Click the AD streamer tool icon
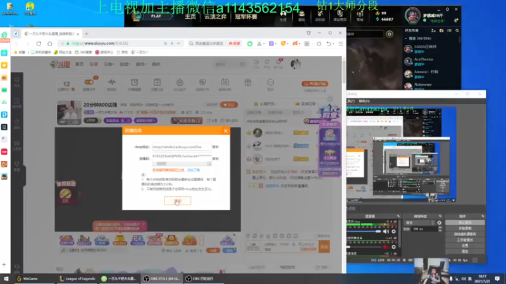The height and width of the screenshot is (284, 506). click(x=225, y=83)
